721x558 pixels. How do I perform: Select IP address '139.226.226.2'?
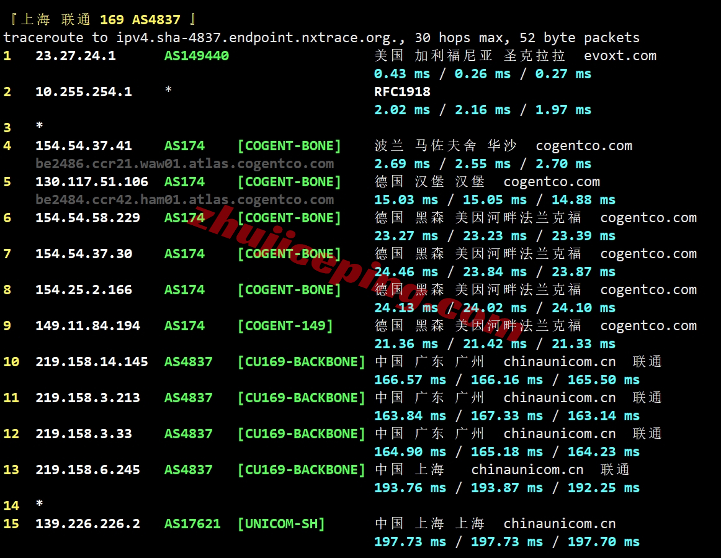point(88,524)
